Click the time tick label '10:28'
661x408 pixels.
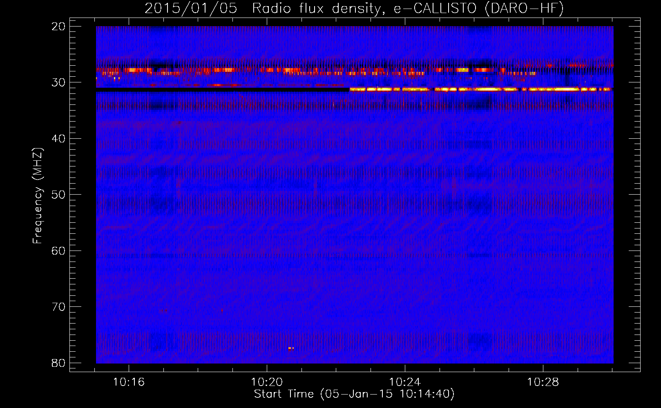543,382
